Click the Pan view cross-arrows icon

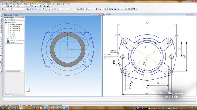click(96, 9)
